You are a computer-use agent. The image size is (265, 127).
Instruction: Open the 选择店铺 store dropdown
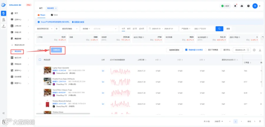coord(105,29)
